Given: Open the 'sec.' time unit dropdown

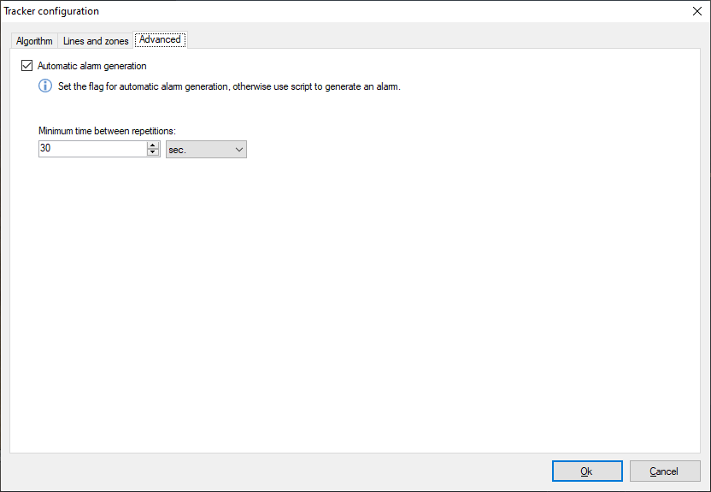Looking at the screenshot, I should tap(205, 150).
